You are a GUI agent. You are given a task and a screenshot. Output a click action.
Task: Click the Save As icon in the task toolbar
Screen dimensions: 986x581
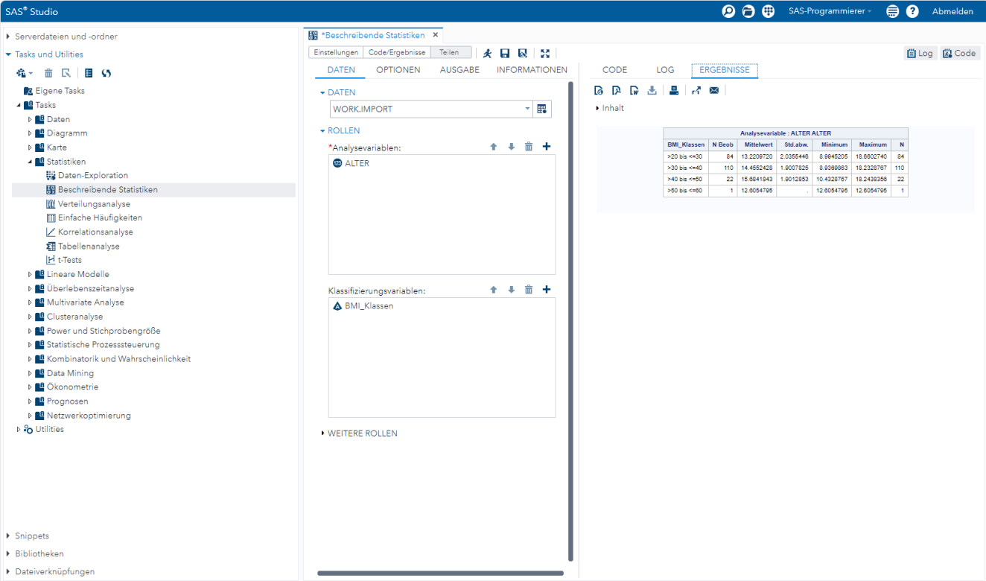click(x=523, y=53)
